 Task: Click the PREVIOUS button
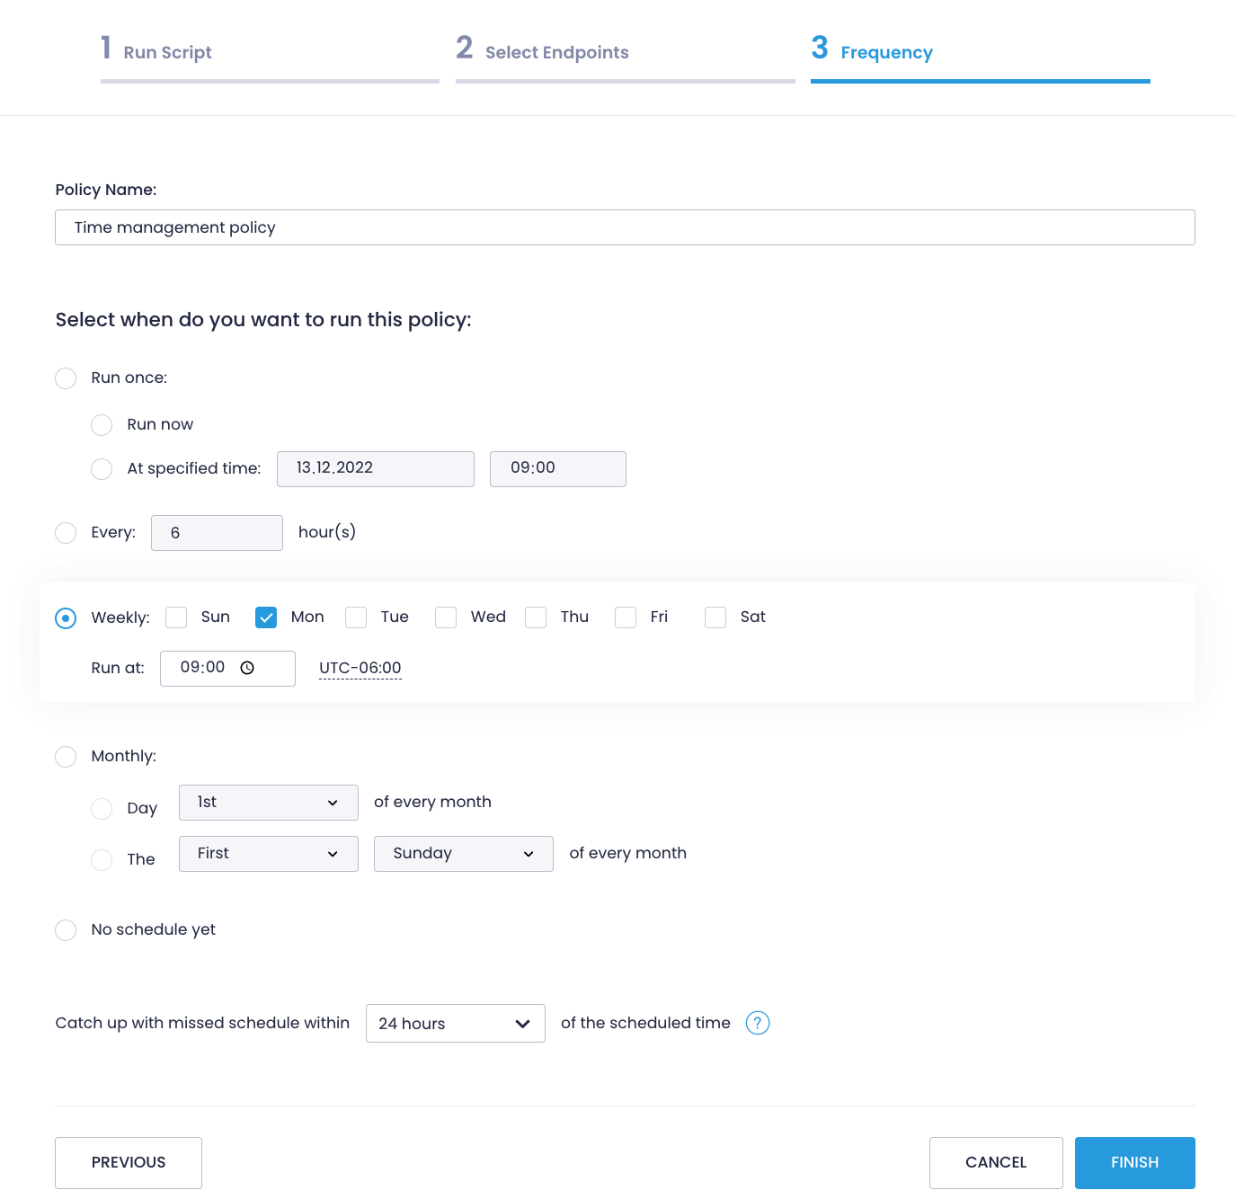129,1163
